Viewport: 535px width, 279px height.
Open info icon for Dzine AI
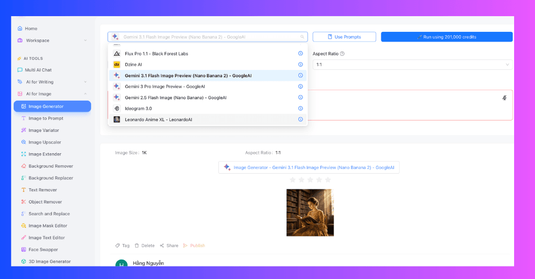pos(300,64)
